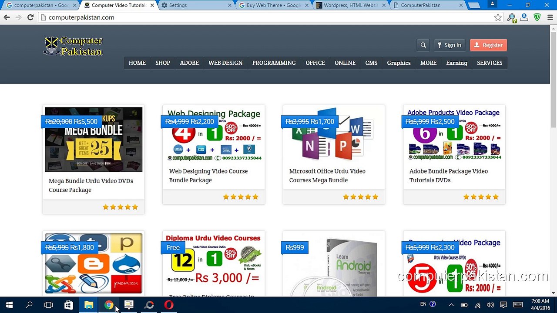Open a new browser tab
The height and width of the screenshot is (313, 557).
[475, 6]
